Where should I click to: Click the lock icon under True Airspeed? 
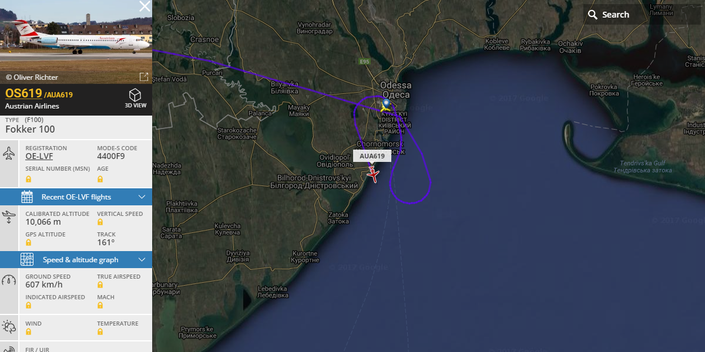coord(100,285)
